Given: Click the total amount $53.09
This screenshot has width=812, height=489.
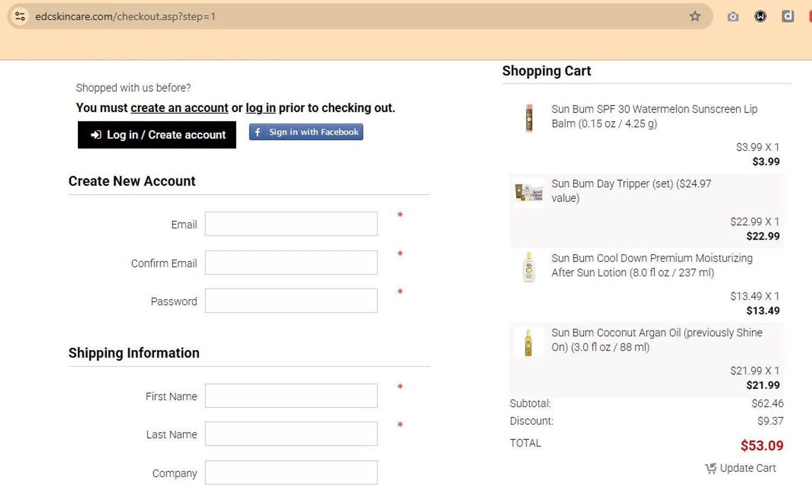Looking at the screenshot, I should [762, 446].
